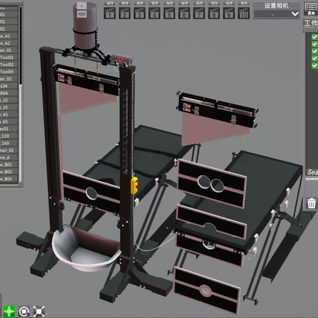Recall camera preset clapperboard 1
Image resolution: width=318 pixels, height=318 pixels.
[x=110, y=13]
